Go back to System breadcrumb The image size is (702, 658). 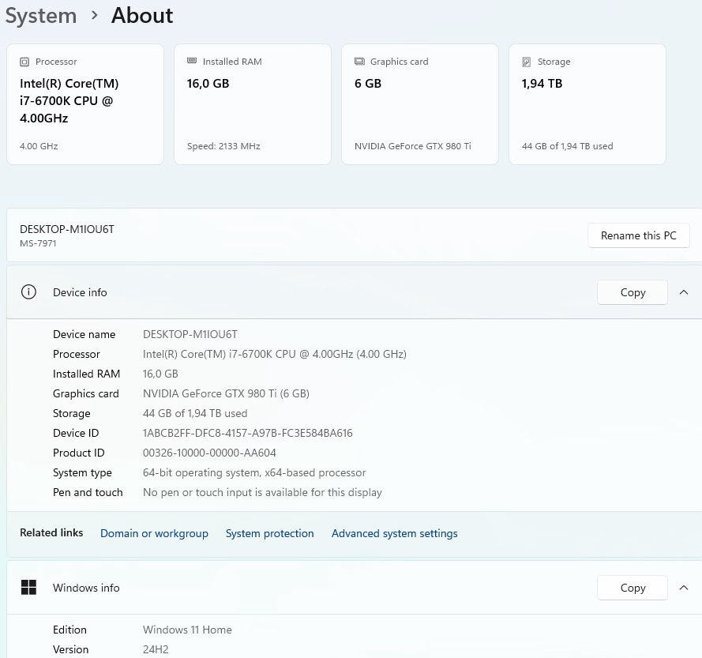41,16
